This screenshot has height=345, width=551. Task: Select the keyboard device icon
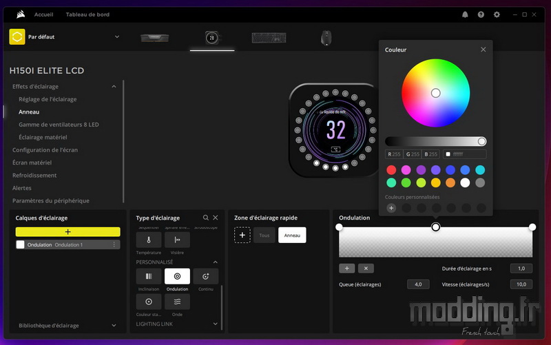coord(269,38)
